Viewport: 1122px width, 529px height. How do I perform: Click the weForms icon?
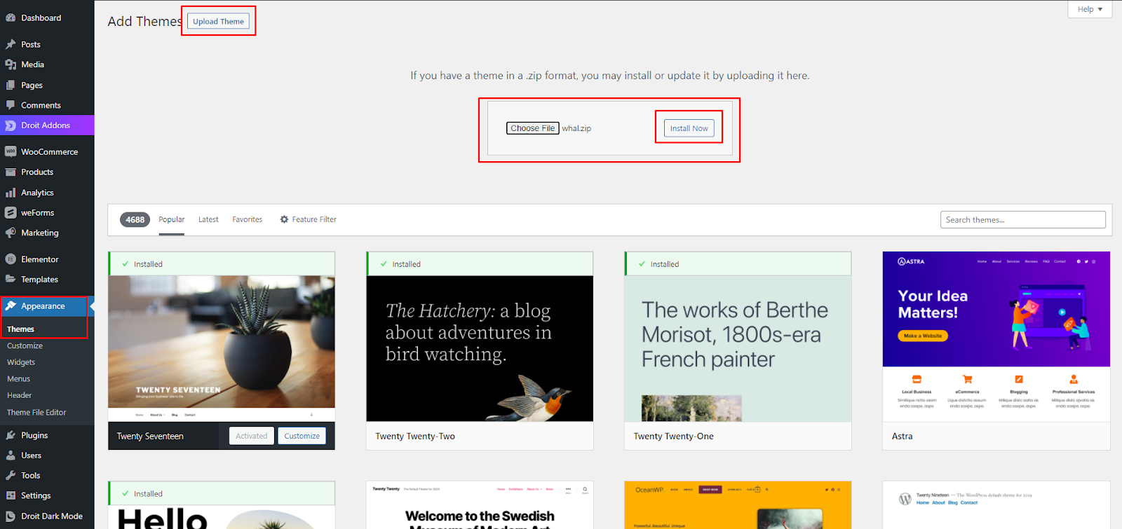click(11, 212)
